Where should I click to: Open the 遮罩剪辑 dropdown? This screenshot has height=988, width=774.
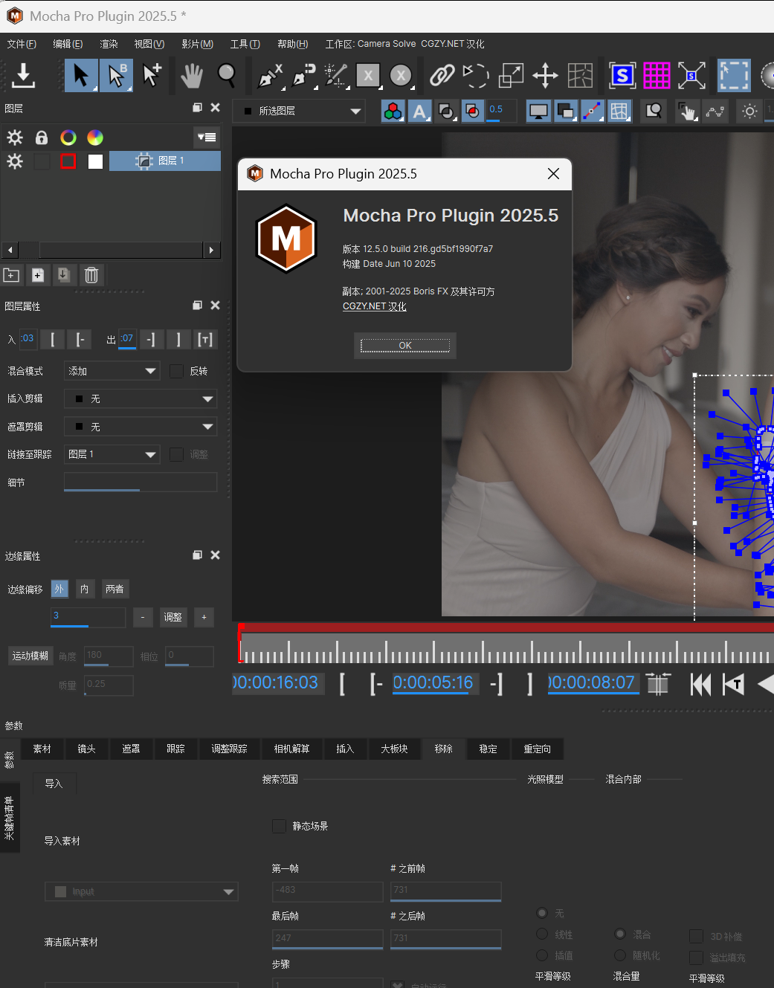141,427
